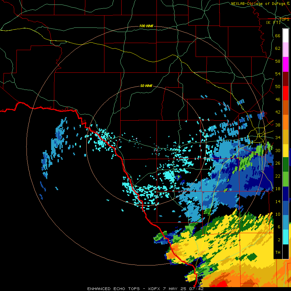
Task: Click the black TH legend swatch
Action: click(286, 252)
